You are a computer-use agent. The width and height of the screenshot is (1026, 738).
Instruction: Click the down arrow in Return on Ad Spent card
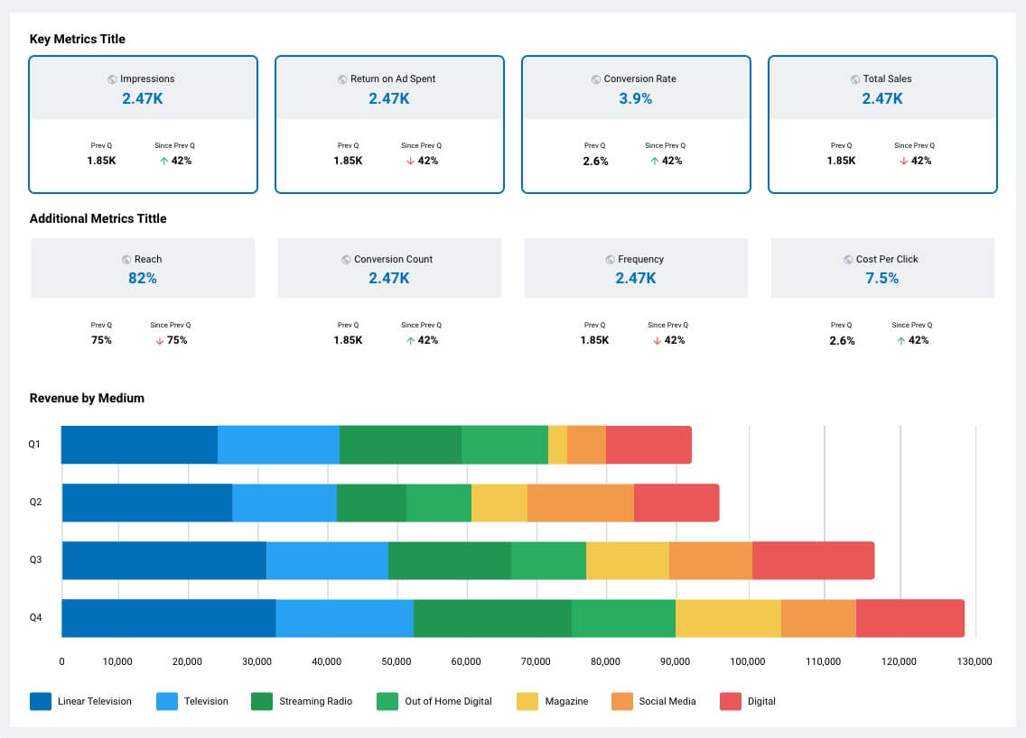pos(410,161)
